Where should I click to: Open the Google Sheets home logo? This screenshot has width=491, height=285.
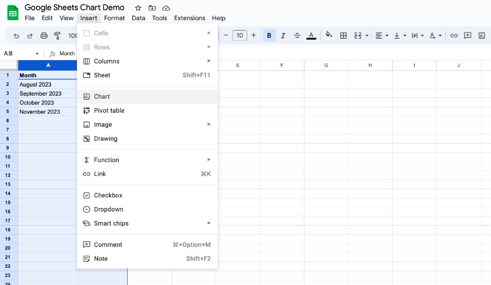pyautogui.click(x=13, y=13)
